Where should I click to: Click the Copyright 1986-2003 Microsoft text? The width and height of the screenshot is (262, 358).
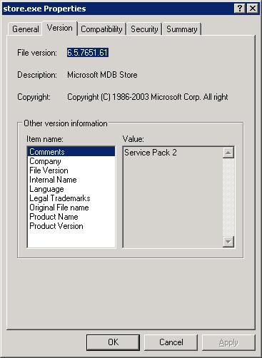pyautogui.click(x=148, y=97)
